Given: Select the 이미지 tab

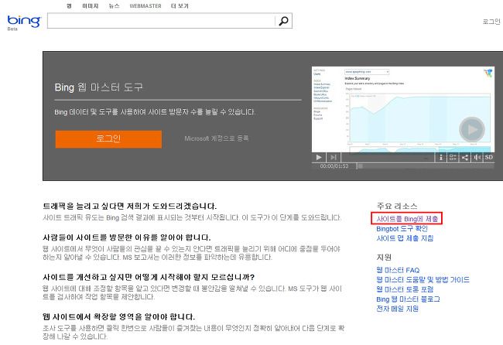Looking at the screenshot, I should click(90, 5).
